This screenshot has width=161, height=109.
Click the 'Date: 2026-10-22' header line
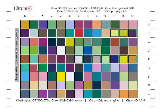(x=92, y=11)
